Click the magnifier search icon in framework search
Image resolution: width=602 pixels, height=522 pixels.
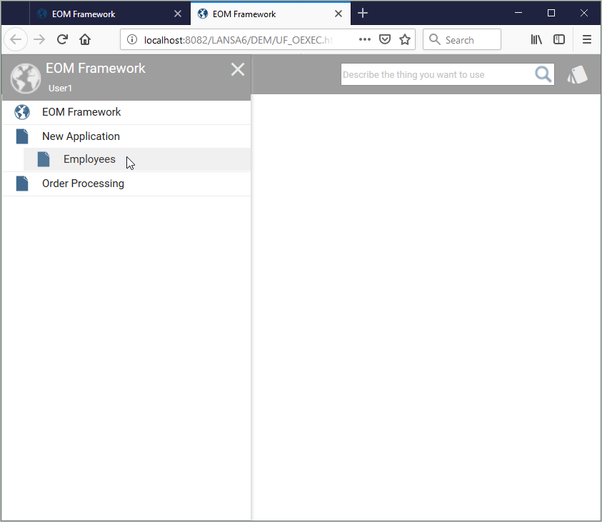click(x=543, y=74)
